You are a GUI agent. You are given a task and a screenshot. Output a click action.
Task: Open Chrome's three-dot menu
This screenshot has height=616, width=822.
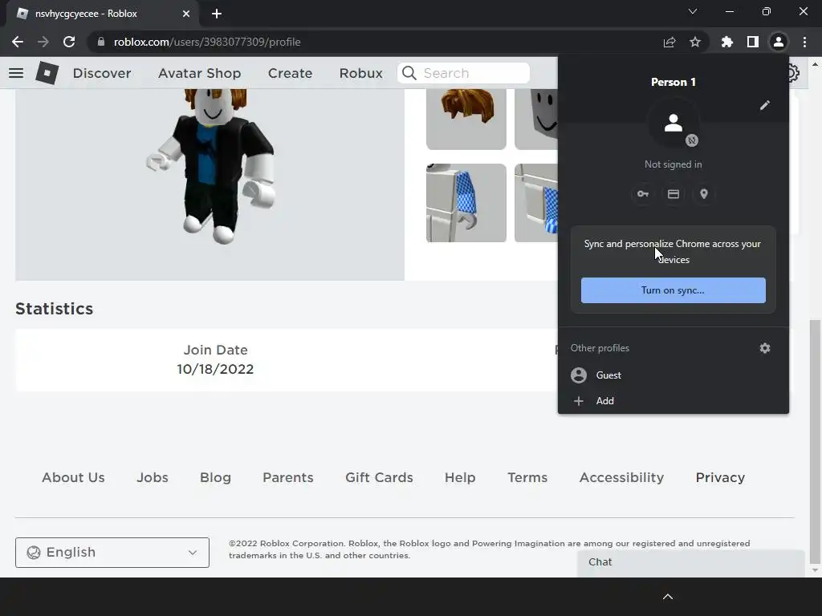(x=804, y=42)
